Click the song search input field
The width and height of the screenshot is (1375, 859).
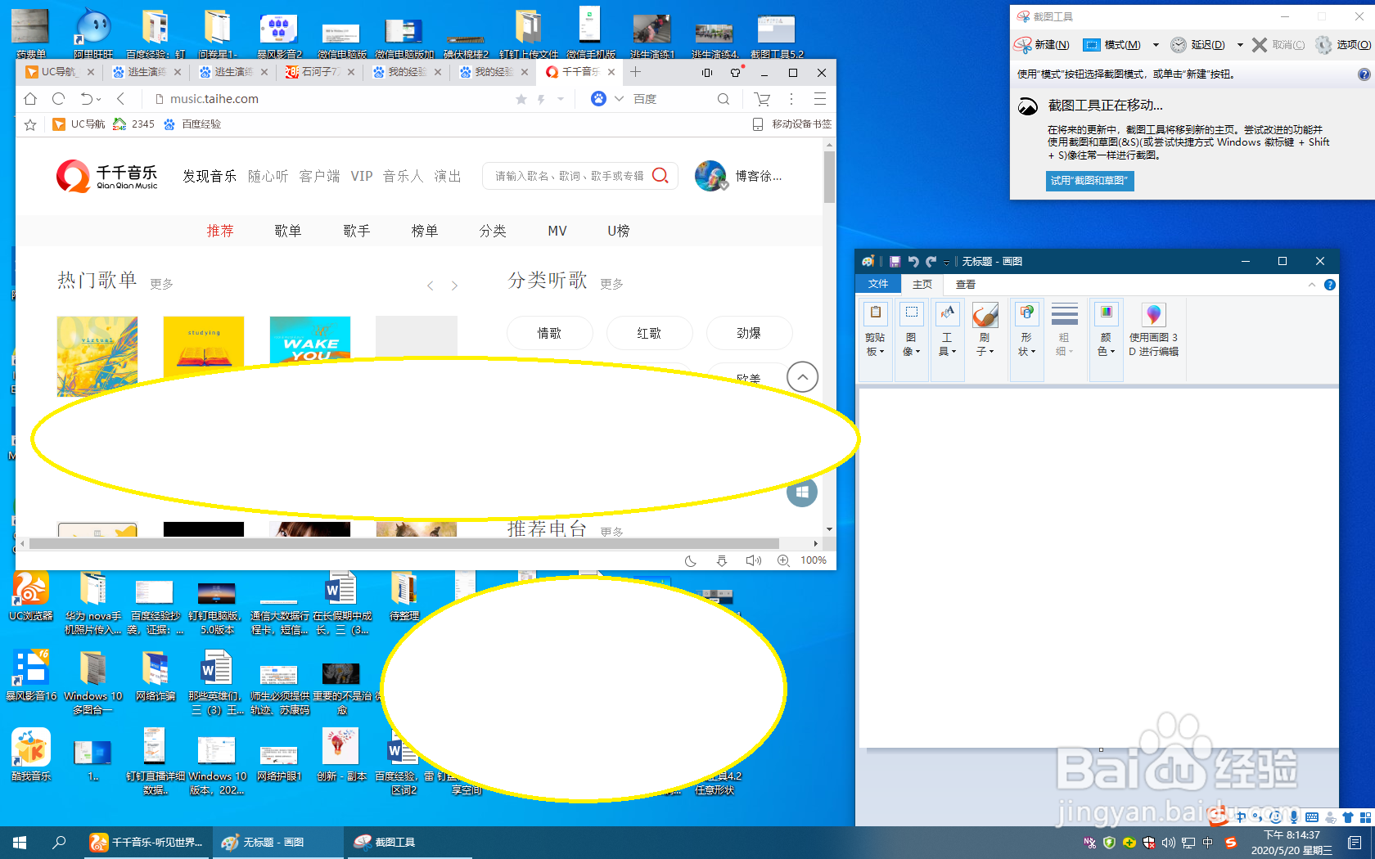coord(569,176)
